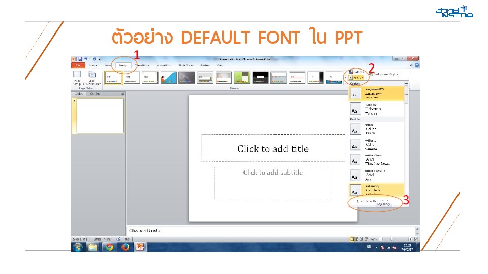Open the theme Fonts dropdown
Screen dimensions: 488x274
click(x=357, y=77)
